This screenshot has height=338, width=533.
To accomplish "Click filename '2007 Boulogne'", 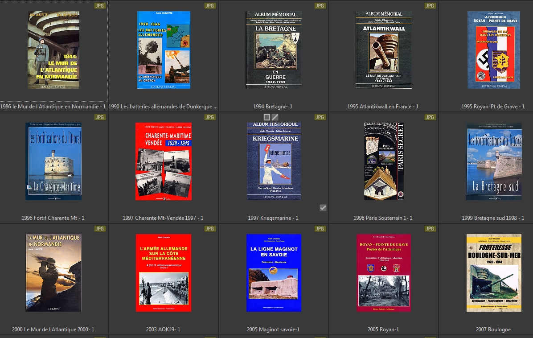I will [493, 330].
